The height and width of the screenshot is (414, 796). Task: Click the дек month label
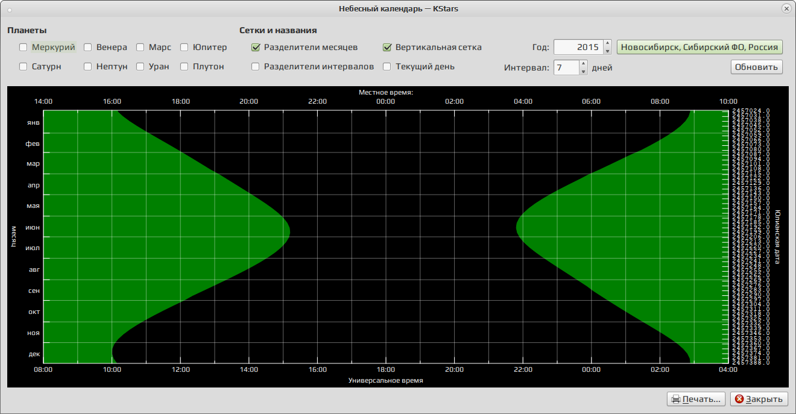tap(34, 354)
